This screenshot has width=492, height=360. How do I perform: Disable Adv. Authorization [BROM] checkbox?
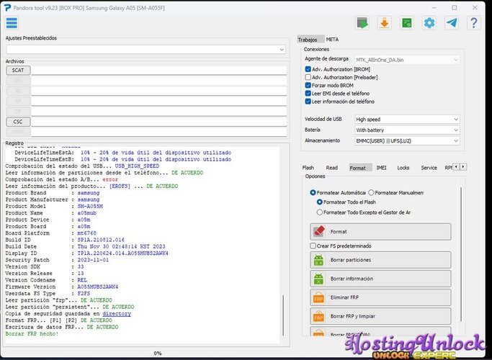(308, 68)
